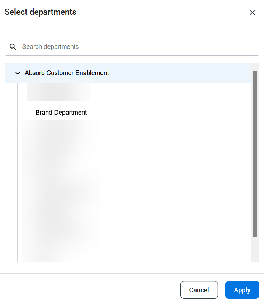Close the Select departments dialog
The image size is (264, 302).
[x=252, y=13]
